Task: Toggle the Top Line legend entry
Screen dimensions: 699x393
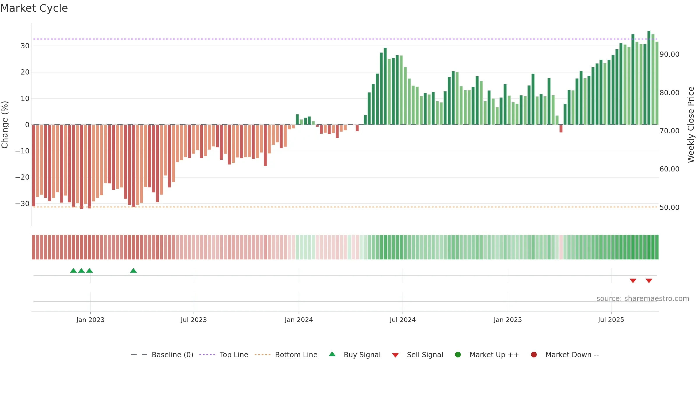Action: [x=224, y=355]
